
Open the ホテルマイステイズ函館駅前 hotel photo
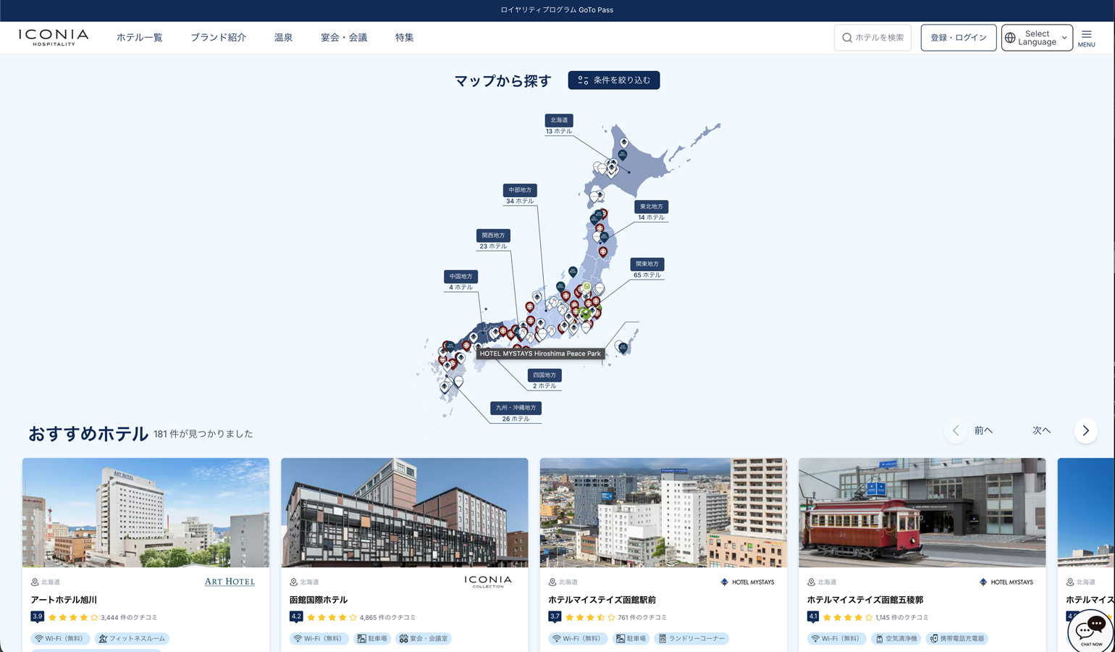coord(663,513)
